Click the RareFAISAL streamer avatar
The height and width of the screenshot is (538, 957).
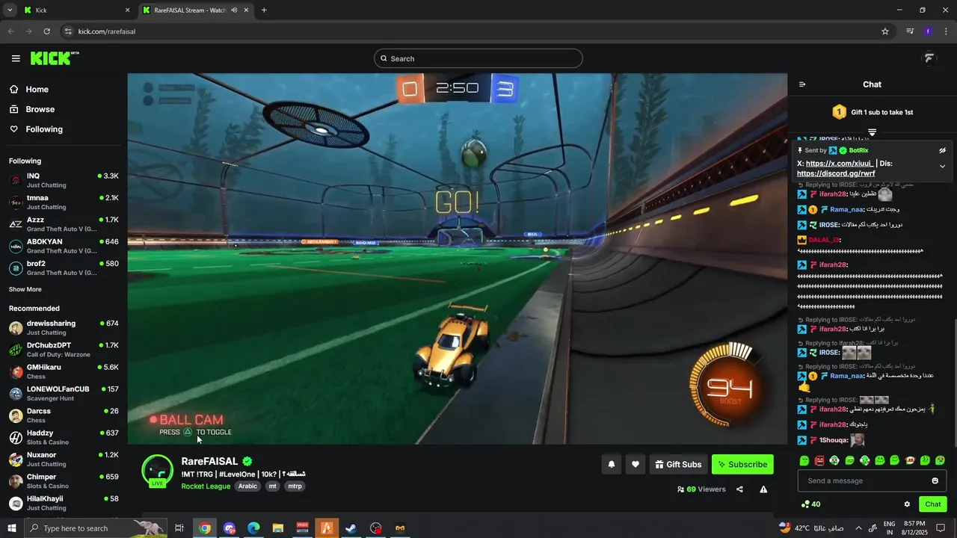point(158,470)
